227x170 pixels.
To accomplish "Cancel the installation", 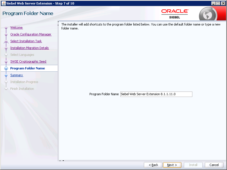I will tap(214, 165).
